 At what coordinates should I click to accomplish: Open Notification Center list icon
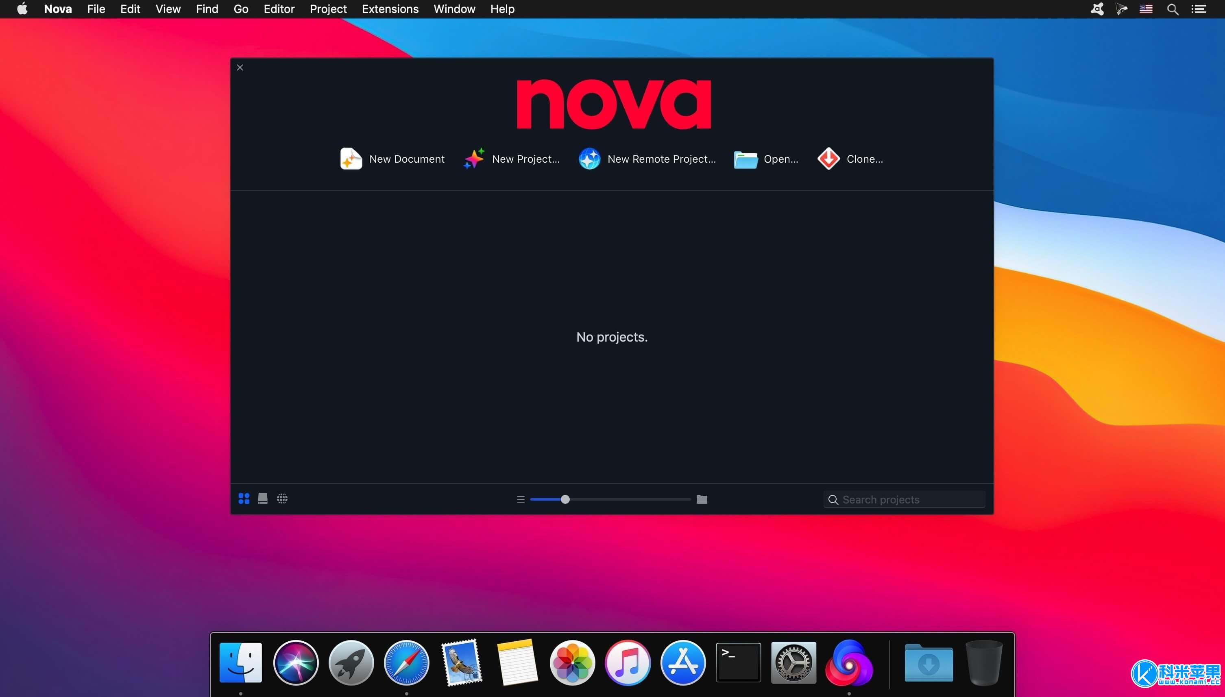point(1198,9)
